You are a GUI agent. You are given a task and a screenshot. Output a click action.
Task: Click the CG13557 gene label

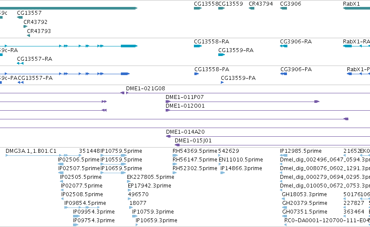coord(29,13)
